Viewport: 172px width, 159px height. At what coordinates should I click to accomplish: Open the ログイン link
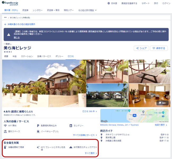click(x=166, y=3)
